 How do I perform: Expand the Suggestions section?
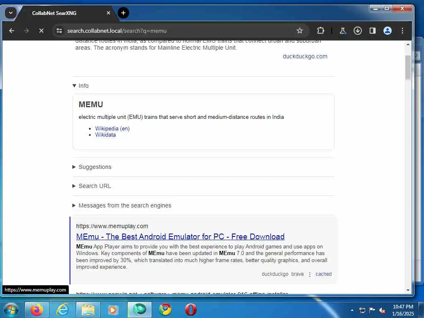point(92,167)
